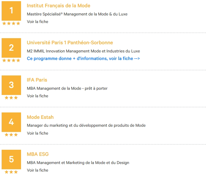The width and height of the screenshot is (206, 178).
Task: Open the IFA Paris school title
Action: [x=37, y=80]
